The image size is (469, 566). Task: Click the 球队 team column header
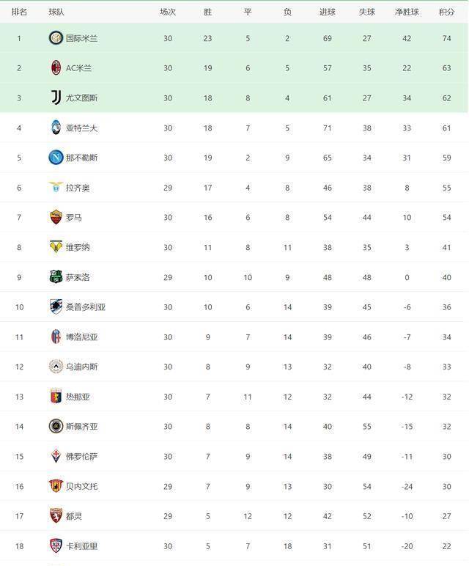tap(56, 12)
